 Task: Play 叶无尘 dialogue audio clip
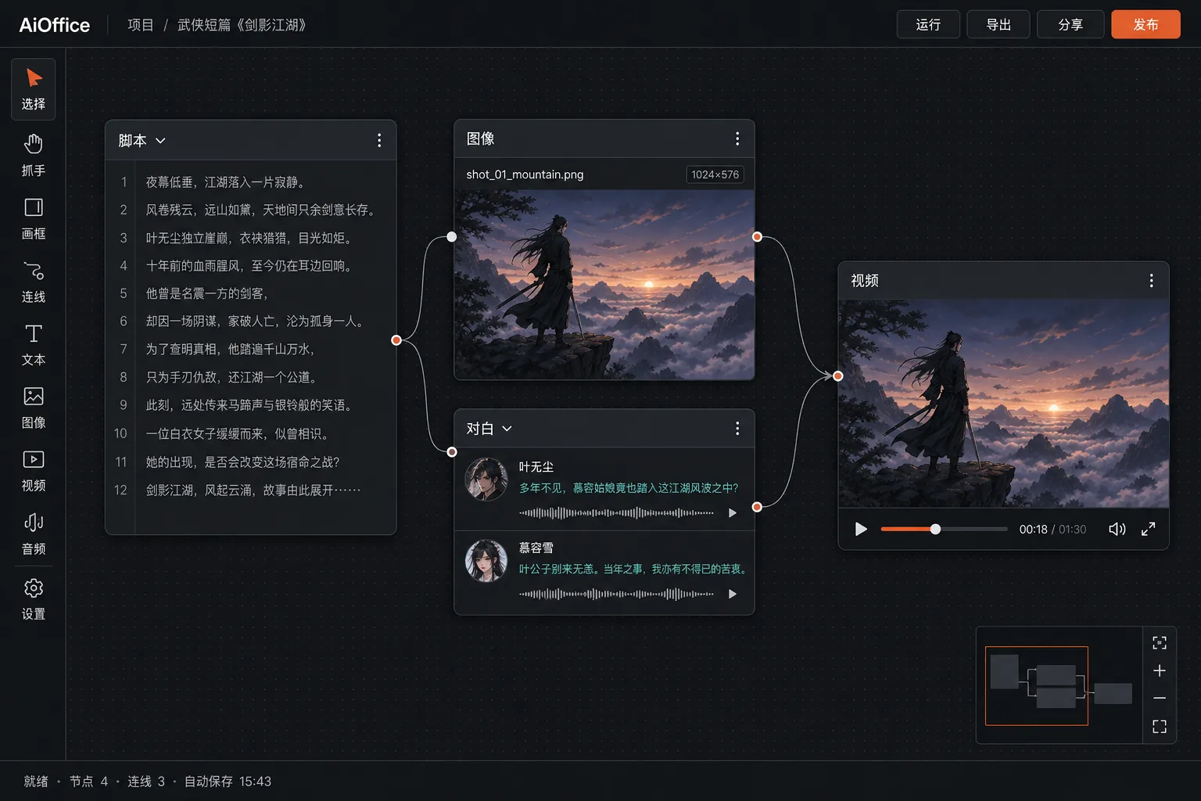[x=733, y=513]
